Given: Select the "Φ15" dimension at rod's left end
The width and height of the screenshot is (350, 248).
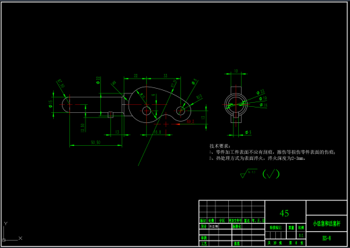Looking at the screenshot, I should 50,104.
